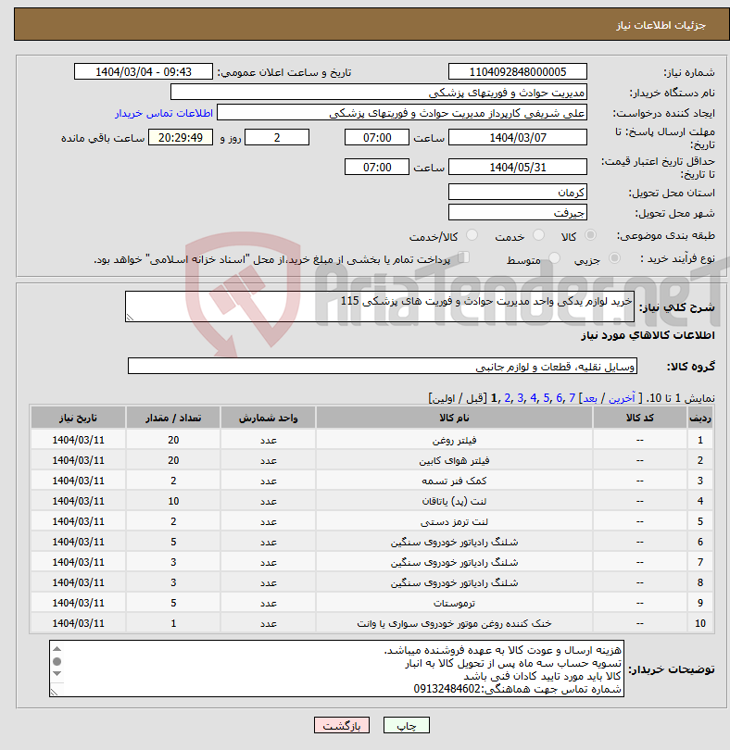Click the price validity date 1404/05/31 field
Viewport: 730px width, 750px height.
518,168
